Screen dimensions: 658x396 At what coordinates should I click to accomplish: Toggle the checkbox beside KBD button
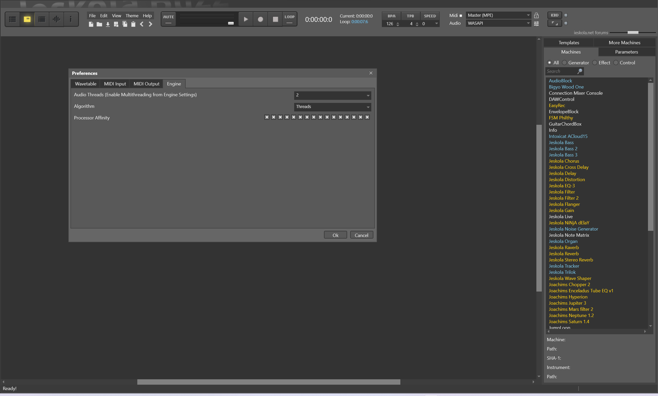[x=566, y=15]
